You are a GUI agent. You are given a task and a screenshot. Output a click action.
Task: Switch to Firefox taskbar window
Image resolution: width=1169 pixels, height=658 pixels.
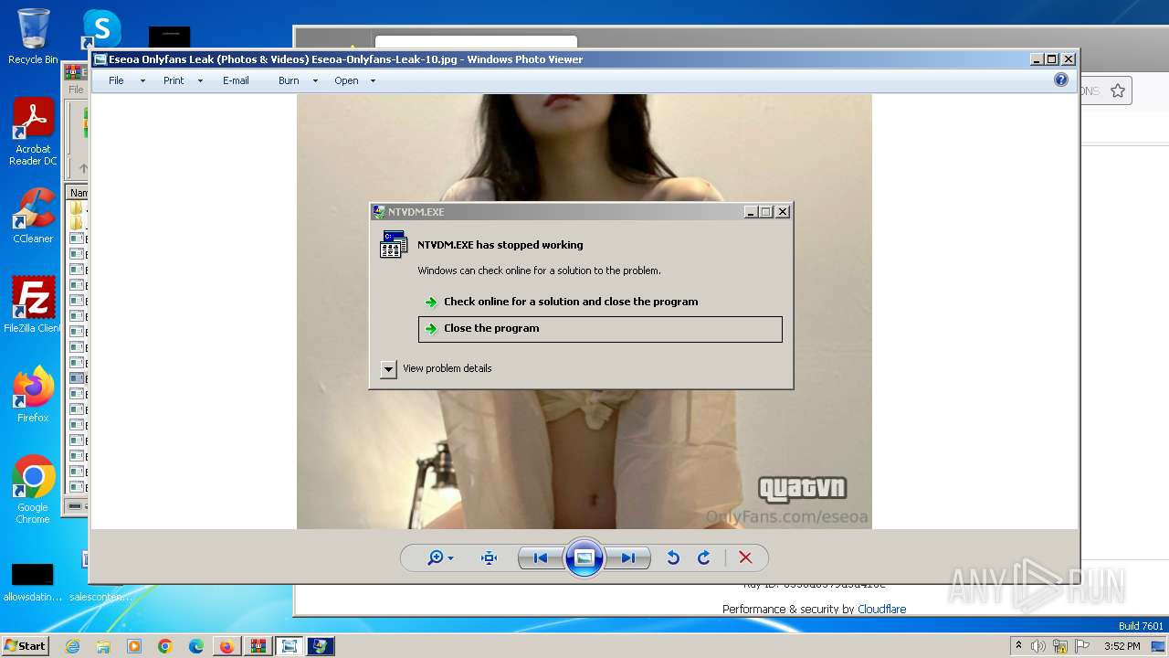[226, 646]
